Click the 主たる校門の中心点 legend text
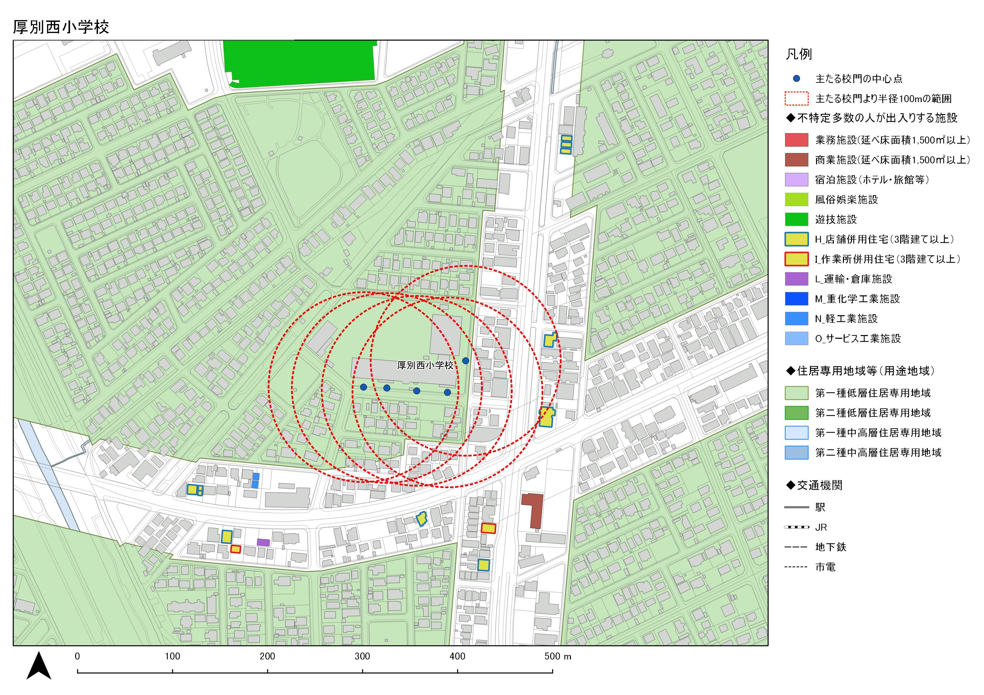The width and height of the screenshot is (984, 695). pyautogui.click(x=858, y=79)
